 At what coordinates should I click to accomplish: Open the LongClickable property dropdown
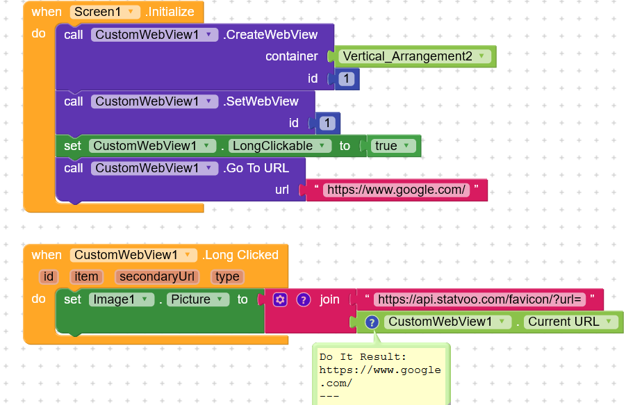click(x=280, y=146)
